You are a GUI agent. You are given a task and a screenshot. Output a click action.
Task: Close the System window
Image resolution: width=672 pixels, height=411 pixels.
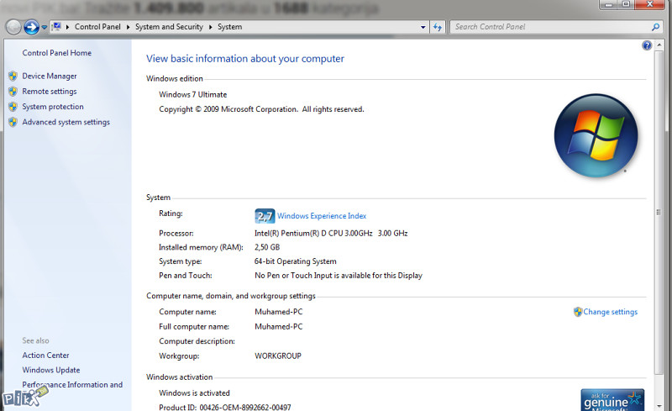pos(649,4)
